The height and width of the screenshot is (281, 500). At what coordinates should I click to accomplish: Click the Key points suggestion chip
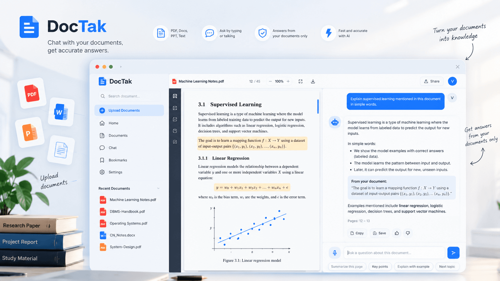point(380,267)
